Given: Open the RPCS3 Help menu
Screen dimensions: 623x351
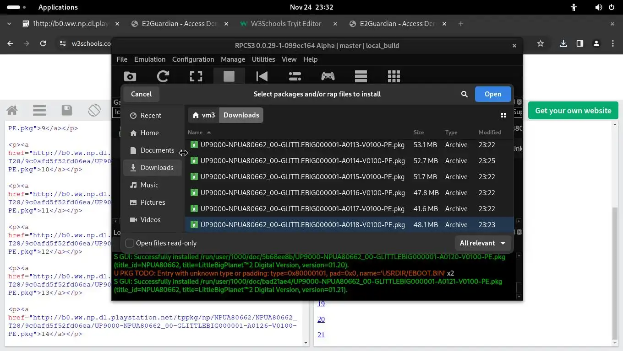Looking at the screenshot, I should coord(310,59).
